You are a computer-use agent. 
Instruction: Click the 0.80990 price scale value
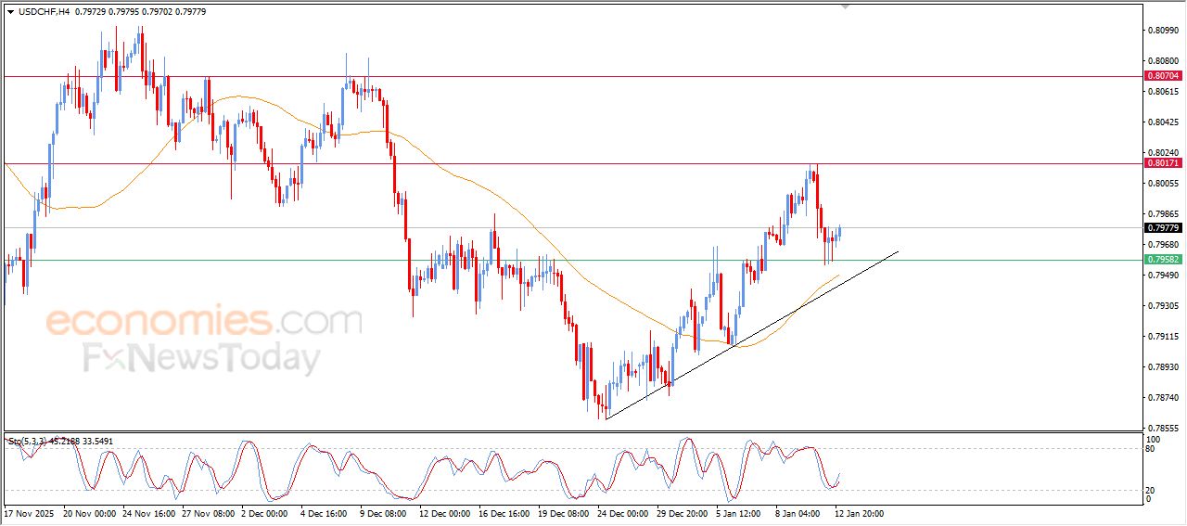(1161, 31)
